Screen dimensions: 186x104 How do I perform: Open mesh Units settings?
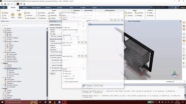coord(5,18)
